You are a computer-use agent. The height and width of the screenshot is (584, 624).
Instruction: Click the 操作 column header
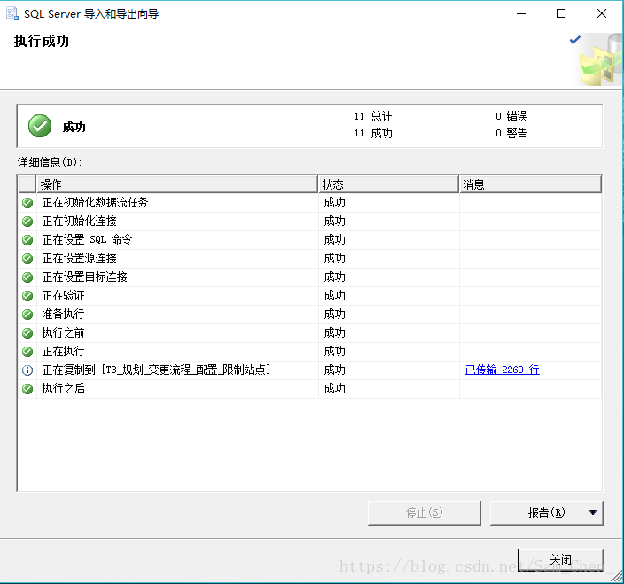176,184
